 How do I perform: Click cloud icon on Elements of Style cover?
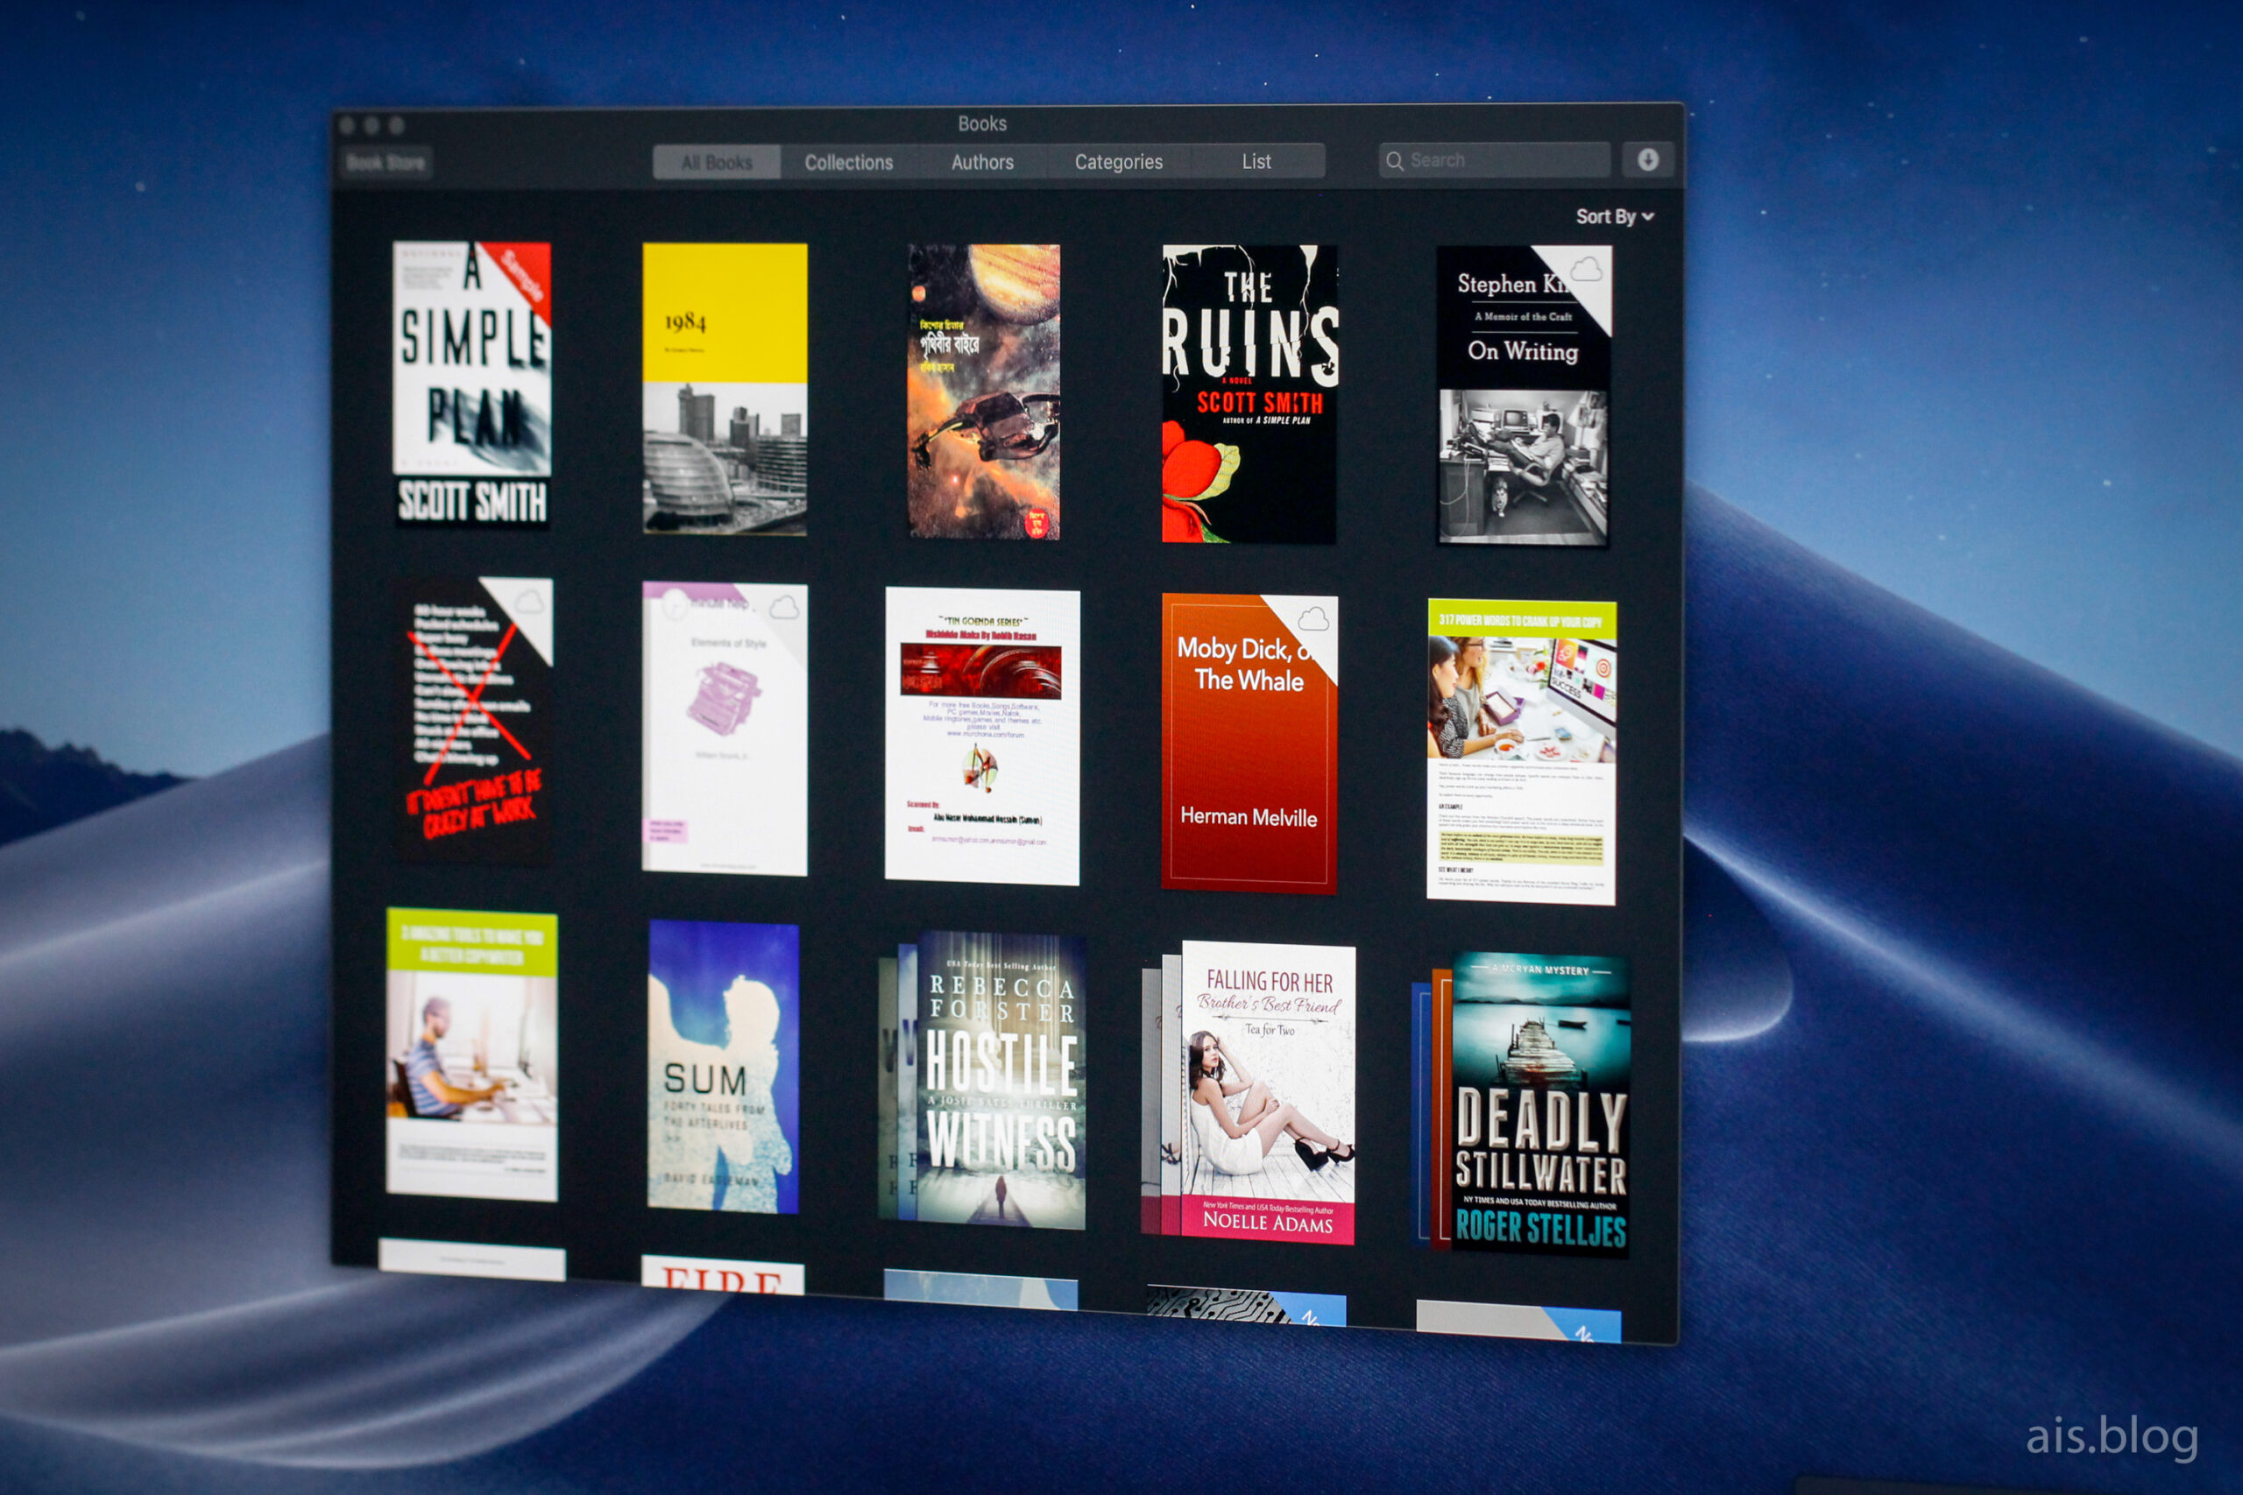point(784,607)
